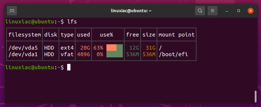Open the terminal search
Viewport: 261px width, 107px height.
click(200, 11)
